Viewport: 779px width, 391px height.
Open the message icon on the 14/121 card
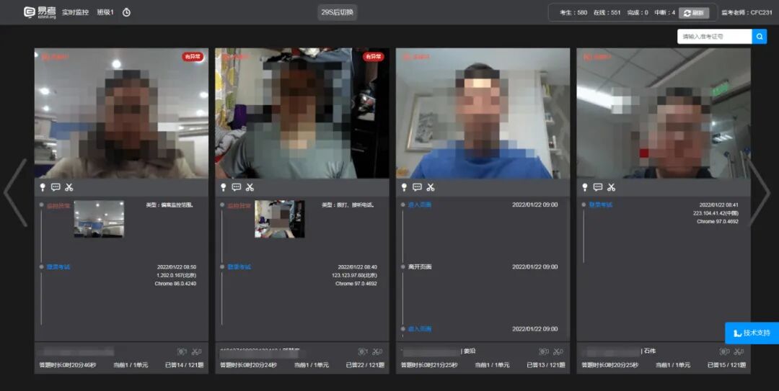(x=56, y=187)
